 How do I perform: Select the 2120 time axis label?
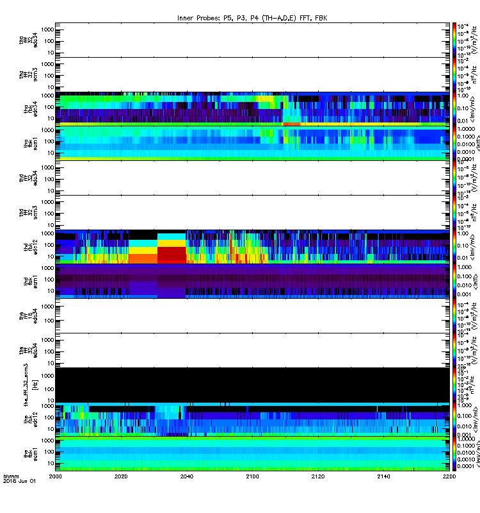318,476
